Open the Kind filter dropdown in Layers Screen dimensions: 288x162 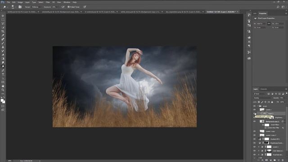[x=260, y=94]
